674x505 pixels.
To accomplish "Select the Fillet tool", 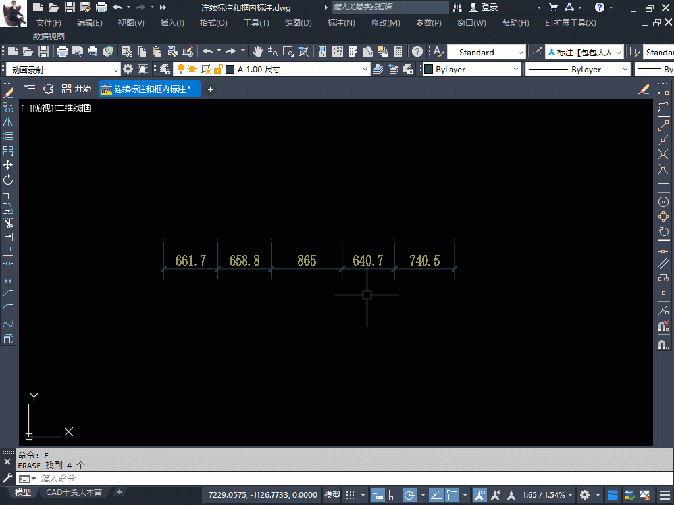I will pos(8,309).
